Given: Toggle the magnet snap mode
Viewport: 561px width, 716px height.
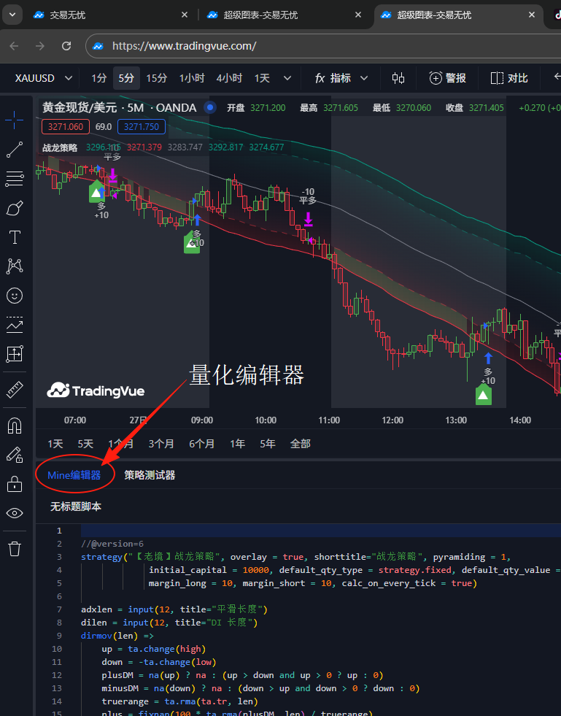Looking at the screenshot, I should pos(14,426).
